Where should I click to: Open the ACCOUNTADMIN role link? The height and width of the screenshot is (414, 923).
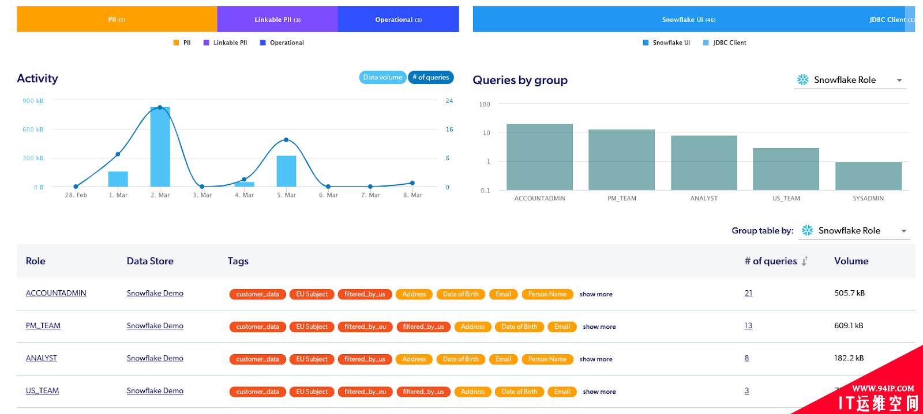(56, 293)
